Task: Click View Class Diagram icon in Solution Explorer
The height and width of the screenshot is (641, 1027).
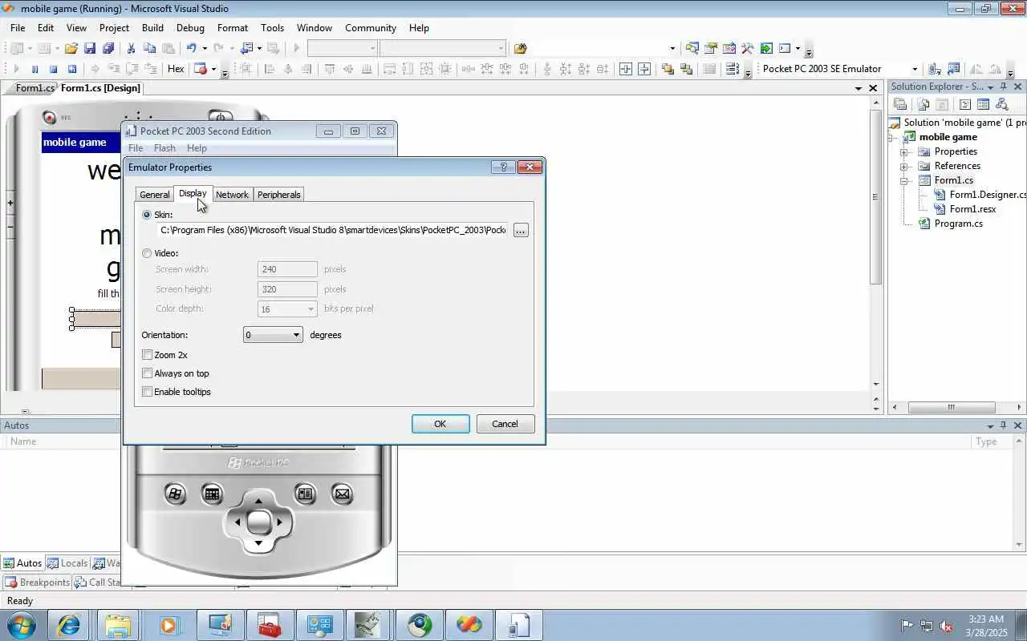Action: (x=1001, y=104)
